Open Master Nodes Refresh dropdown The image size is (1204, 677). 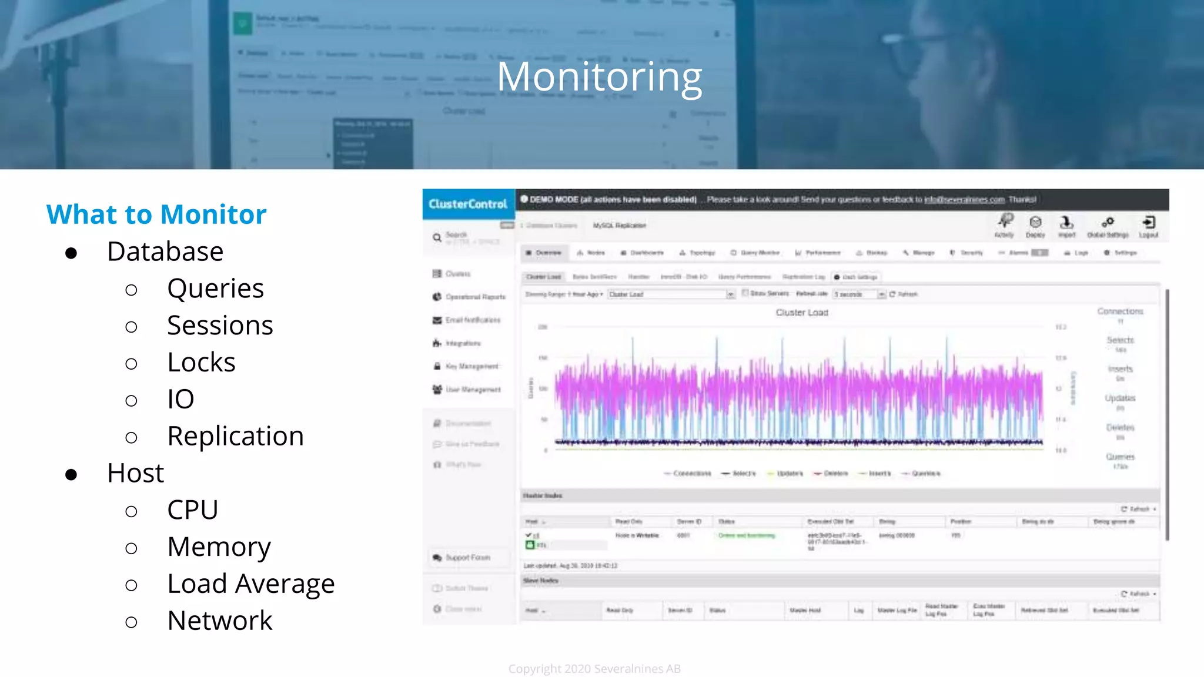coord(1139,510)
